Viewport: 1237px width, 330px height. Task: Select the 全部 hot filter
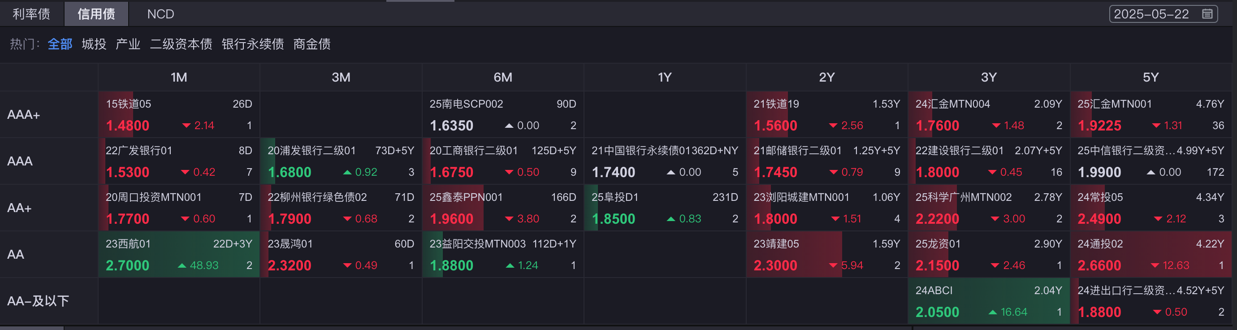tap(60, 44)
